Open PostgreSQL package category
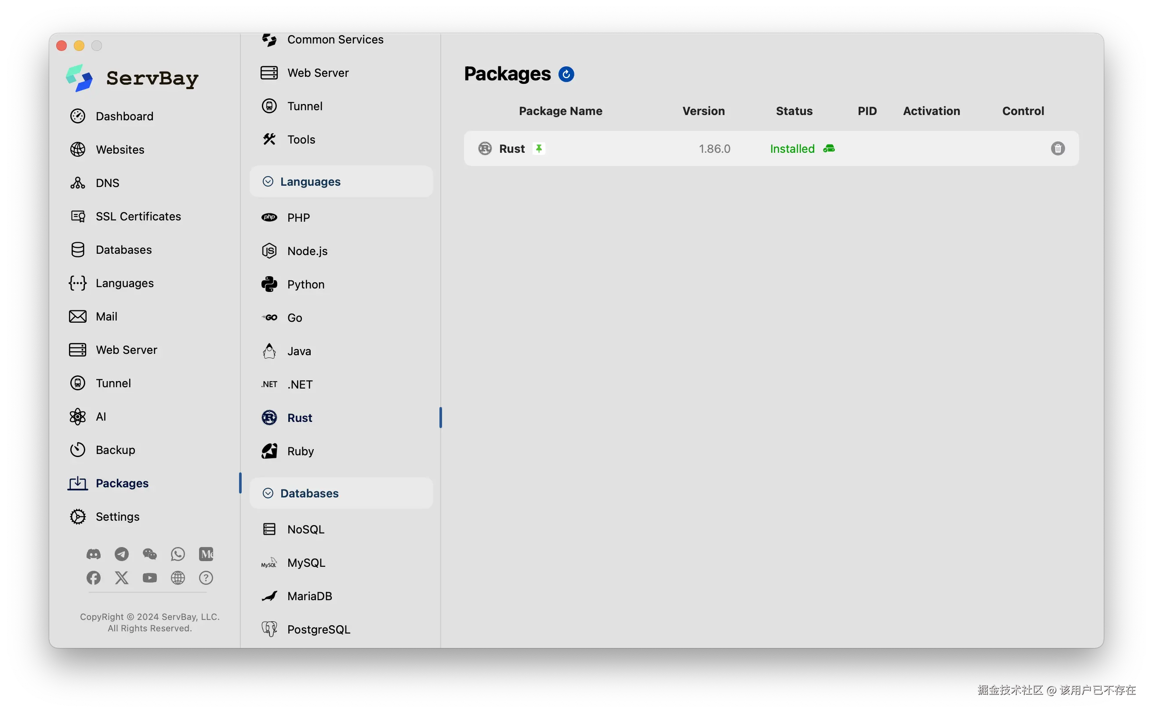The height and width of the screenshot is (713, 1153). 318,630
